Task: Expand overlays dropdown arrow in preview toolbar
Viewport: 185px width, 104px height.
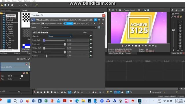Action: click(142, 10)
